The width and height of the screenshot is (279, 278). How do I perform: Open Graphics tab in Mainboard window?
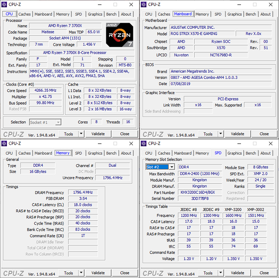[235, 14]
